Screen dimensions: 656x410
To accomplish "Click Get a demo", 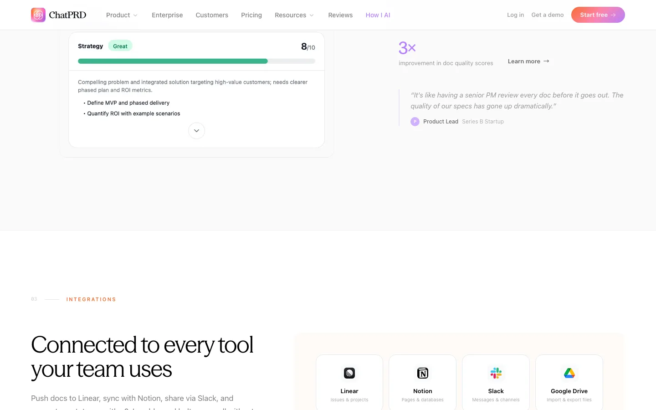I will tap(548, 15).
